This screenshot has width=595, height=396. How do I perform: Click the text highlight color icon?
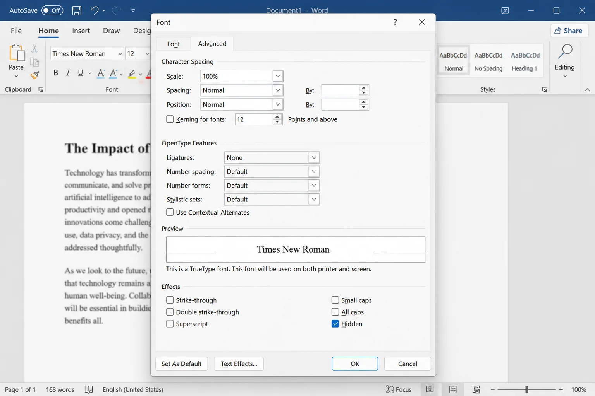132,73
